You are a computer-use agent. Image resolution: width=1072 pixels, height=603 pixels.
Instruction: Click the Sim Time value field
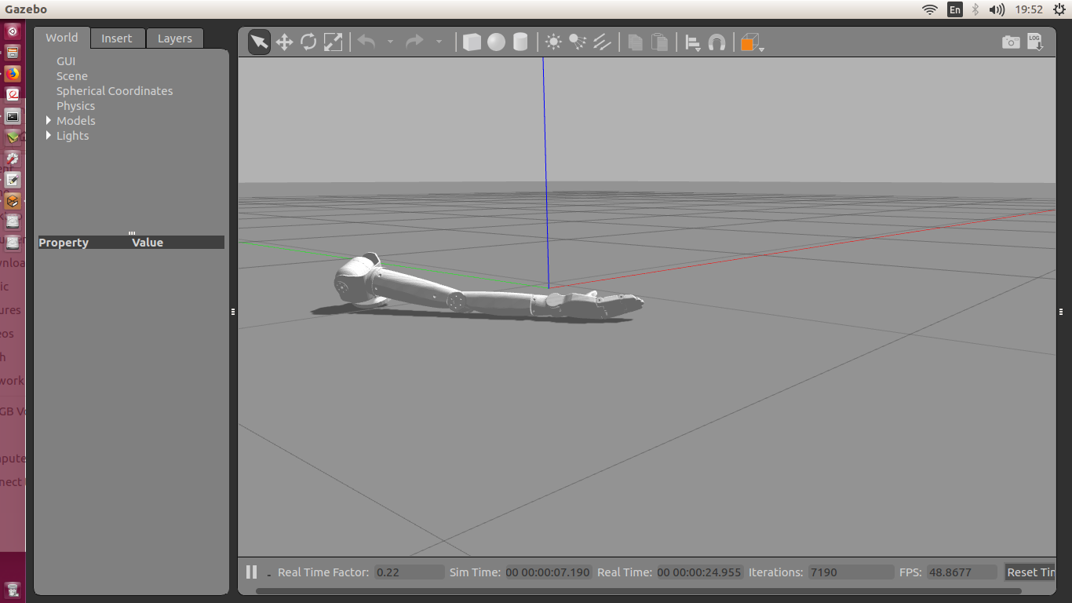[548, 572]
